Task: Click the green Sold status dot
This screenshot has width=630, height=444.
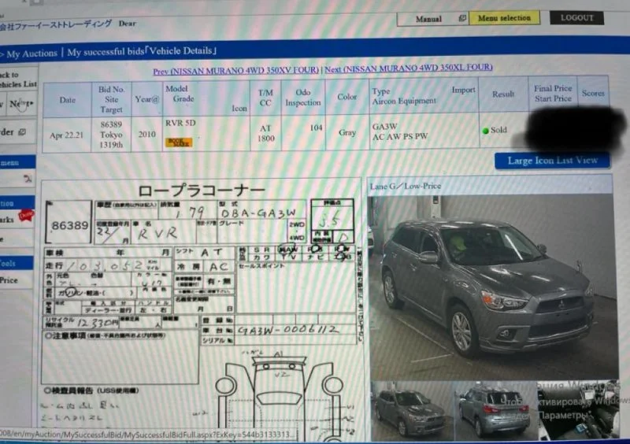Action: 485,131
